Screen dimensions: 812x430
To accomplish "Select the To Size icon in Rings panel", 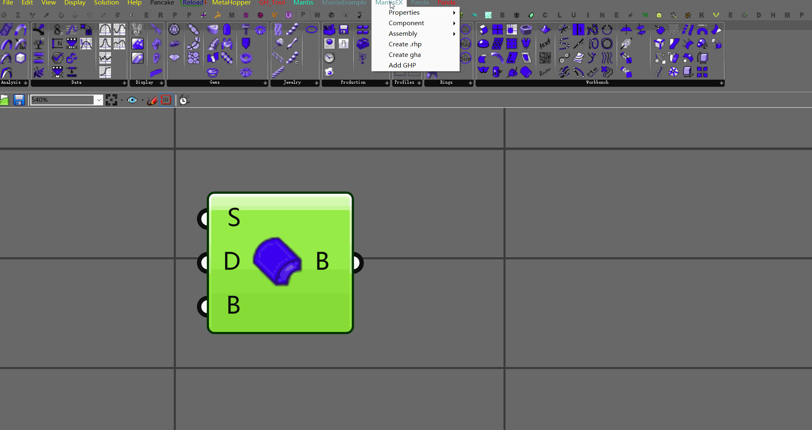I will click(466, 59).
